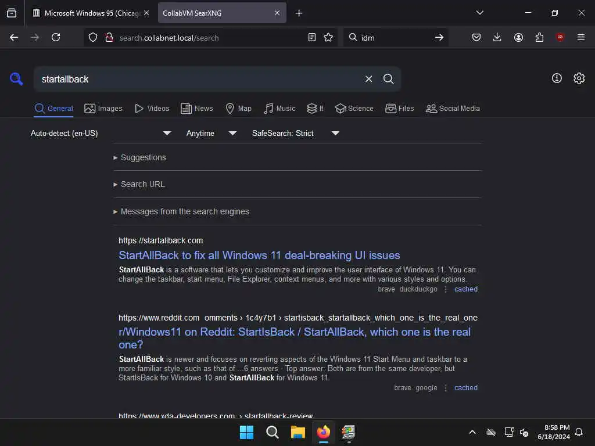The width and height of the screenshot is (595, 446).
Task: Open tracking protection shield icon
Action: 93,37
